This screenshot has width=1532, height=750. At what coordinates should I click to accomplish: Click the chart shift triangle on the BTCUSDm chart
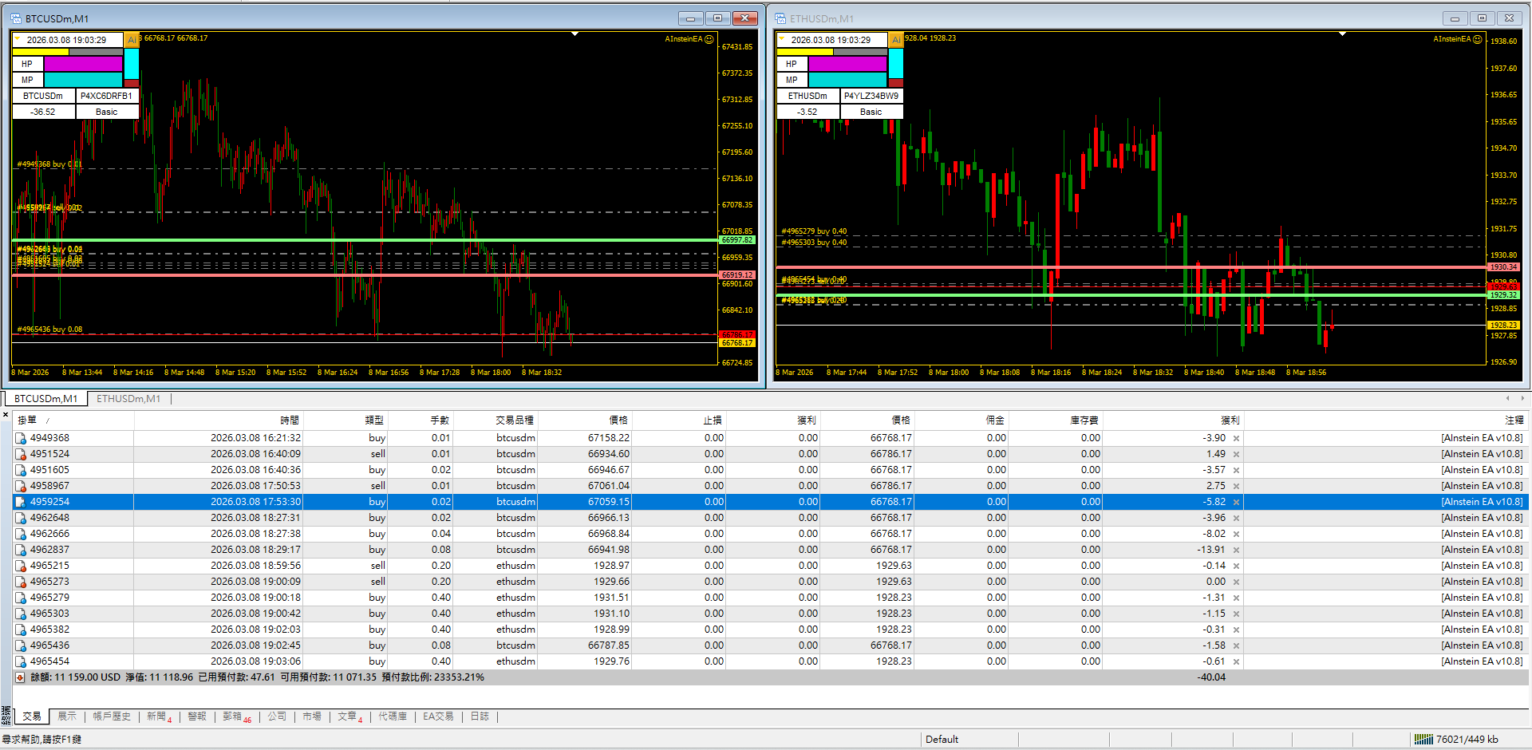click(x=574, y=34)
